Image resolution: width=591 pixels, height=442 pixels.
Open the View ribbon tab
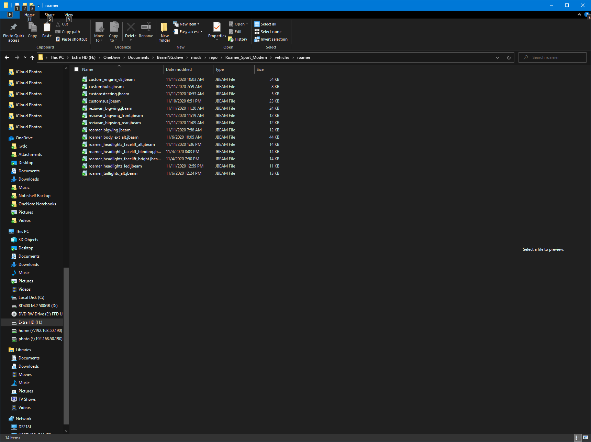(69, 15)
